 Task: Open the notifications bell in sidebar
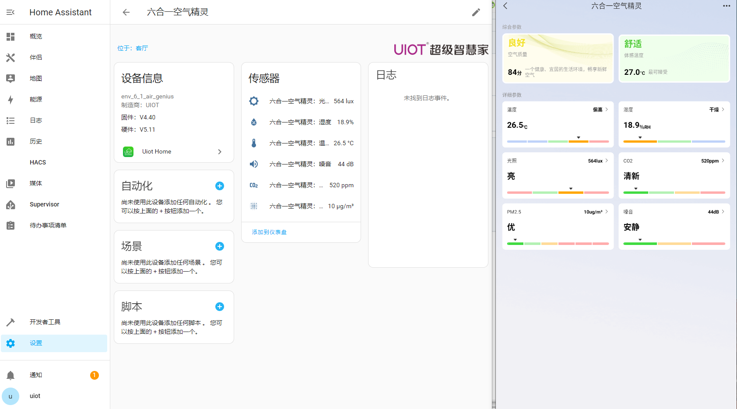click(x=11, y=375)
